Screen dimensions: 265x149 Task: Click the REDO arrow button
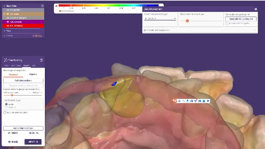point(34,133)
